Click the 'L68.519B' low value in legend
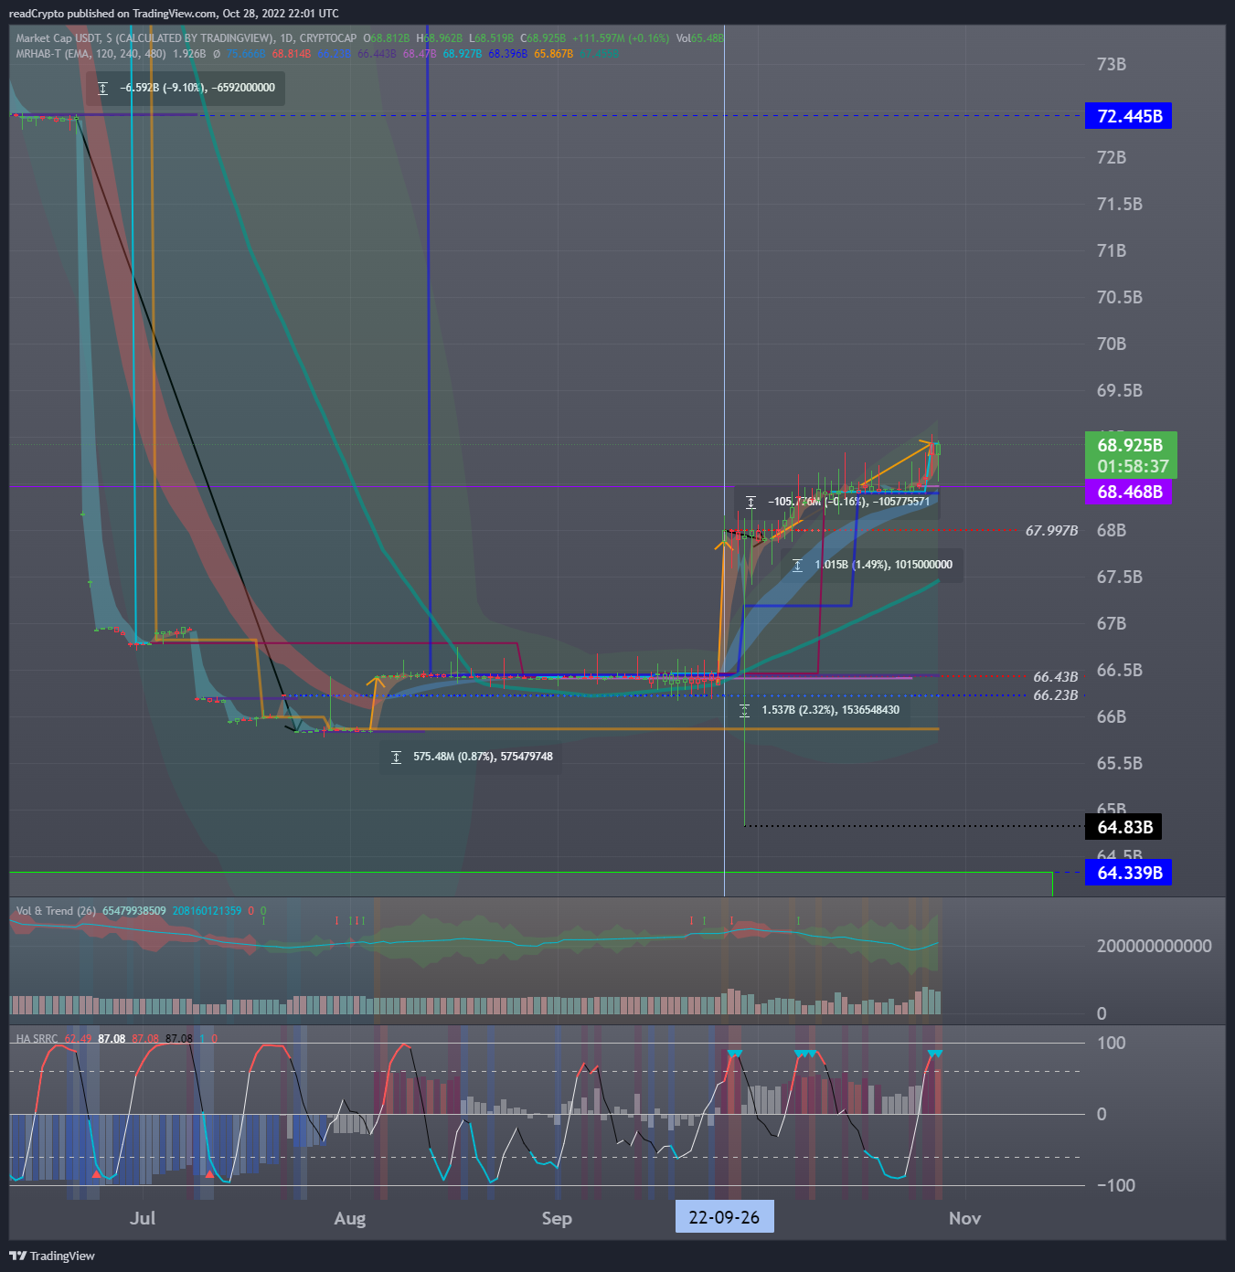The image size is (1235, 1272). tap(492, 38)
